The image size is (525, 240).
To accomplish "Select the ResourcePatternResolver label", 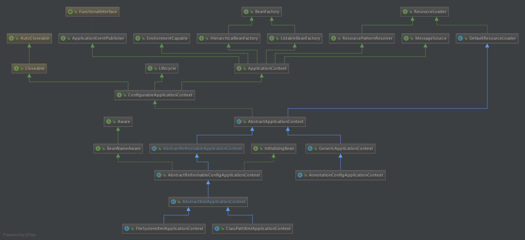I will point(368,38).
